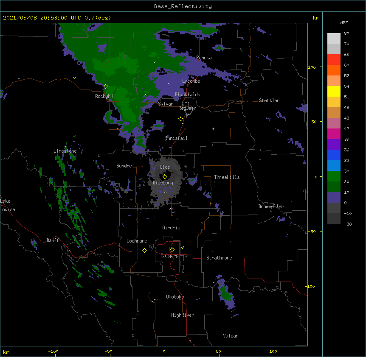Click the yellow V marker beside Calgary

(182, 248)
